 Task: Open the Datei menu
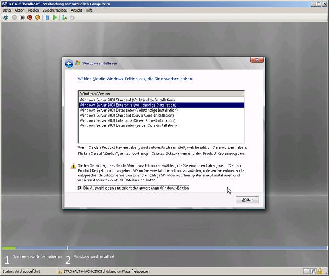tap(7, 10)
